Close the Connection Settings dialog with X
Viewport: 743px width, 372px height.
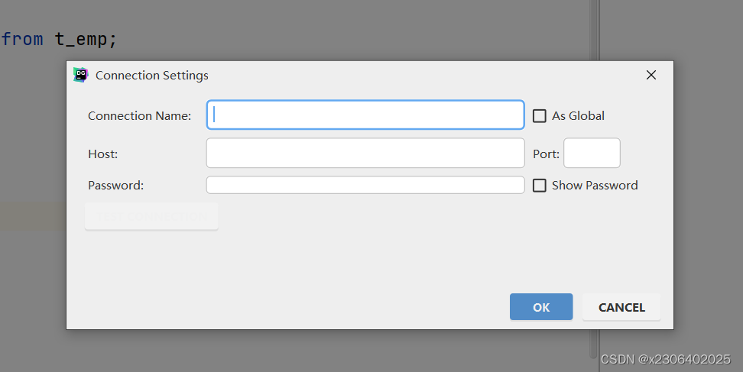(651, 75)
